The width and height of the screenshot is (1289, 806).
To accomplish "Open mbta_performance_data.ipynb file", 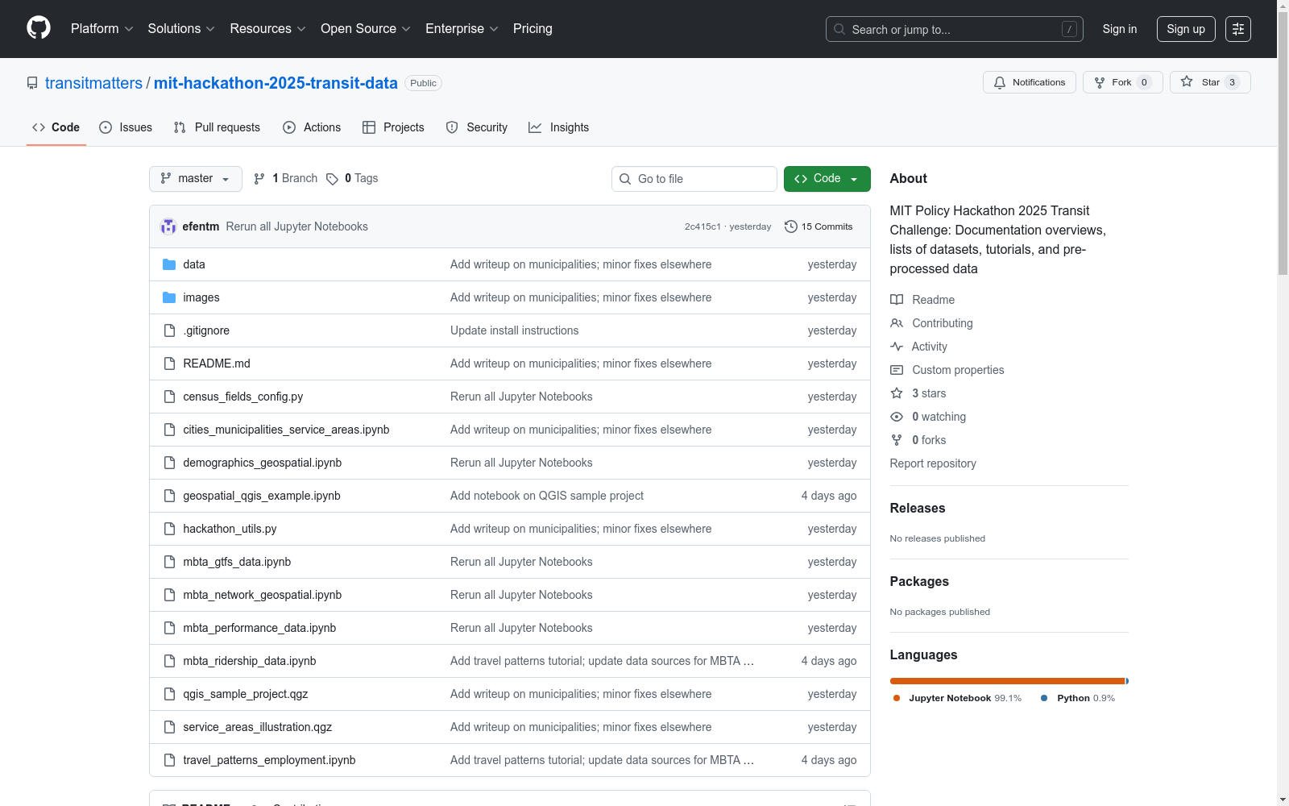I will pyautogui.click(x=259, y=628).
